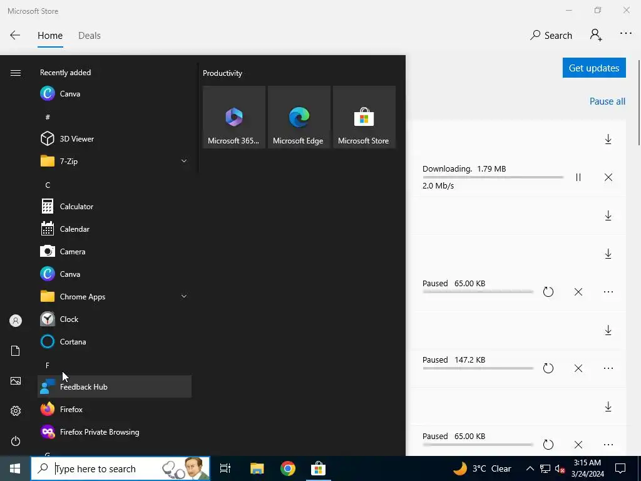Click the Power button in Start menu
The width and height of the screenshot is (641, 481).
16,441
